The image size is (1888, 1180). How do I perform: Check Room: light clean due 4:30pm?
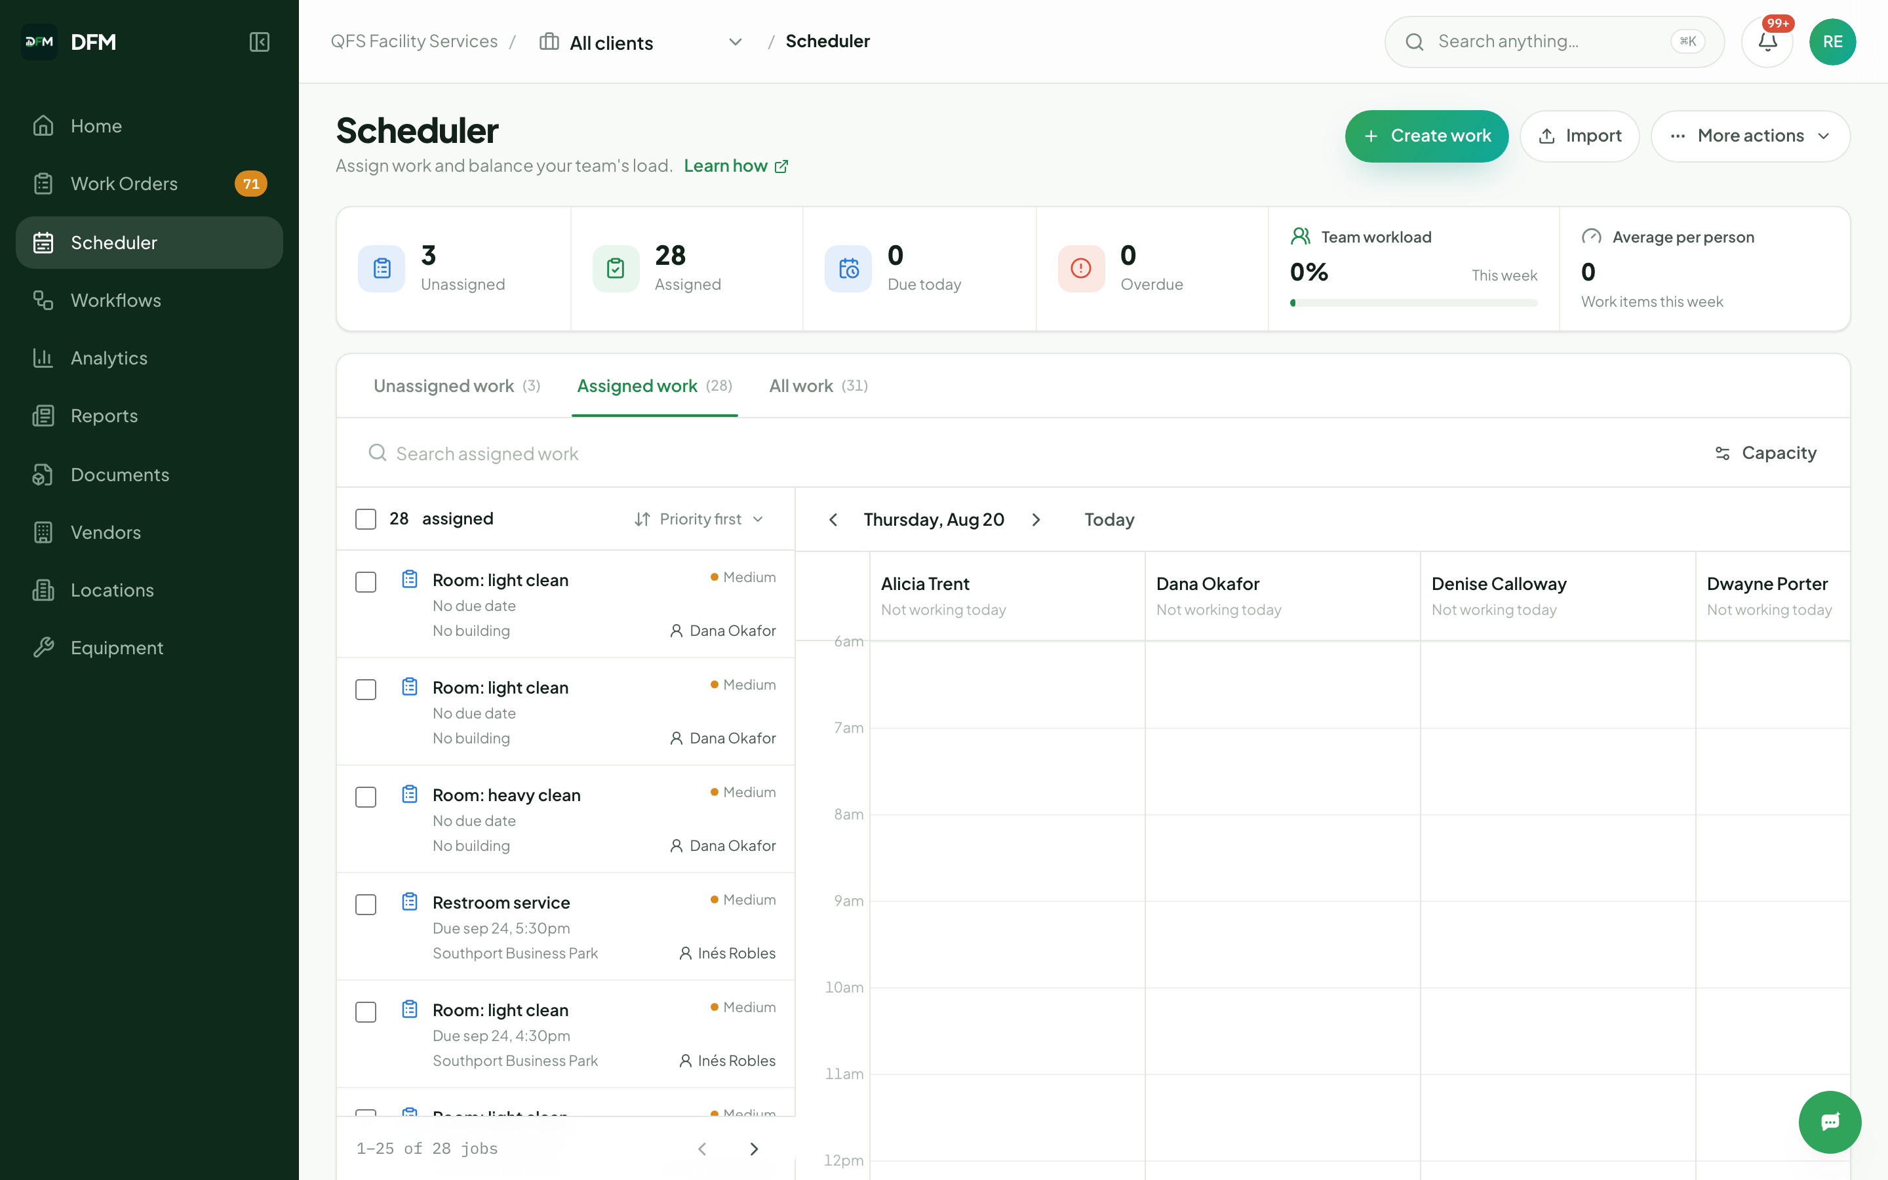tap(366, 1012)
